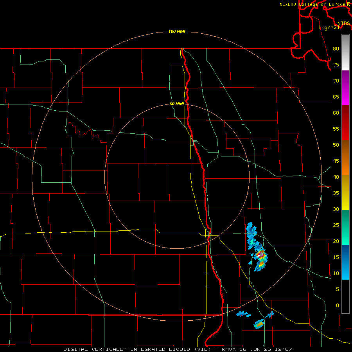Click the 30 value on color scale
This screenshot has height=352, width=352.
336,209
